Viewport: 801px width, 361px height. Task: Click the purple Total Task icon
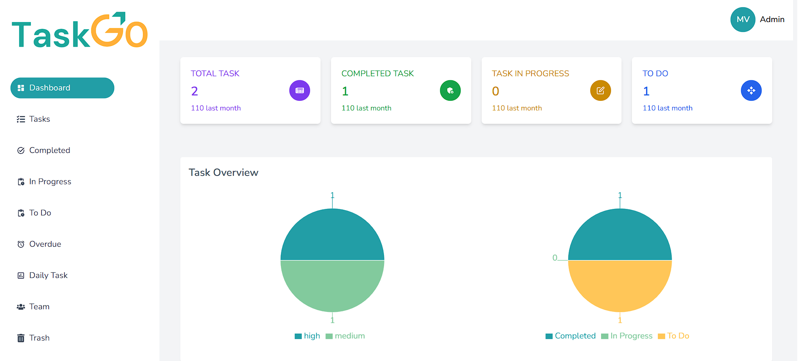coord(299,90)
